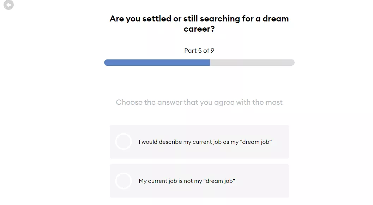Click the words 'dream job' in the second answer
Image resolution: width=373 pixels, height=205 pixels.
(x=219, y=181)
